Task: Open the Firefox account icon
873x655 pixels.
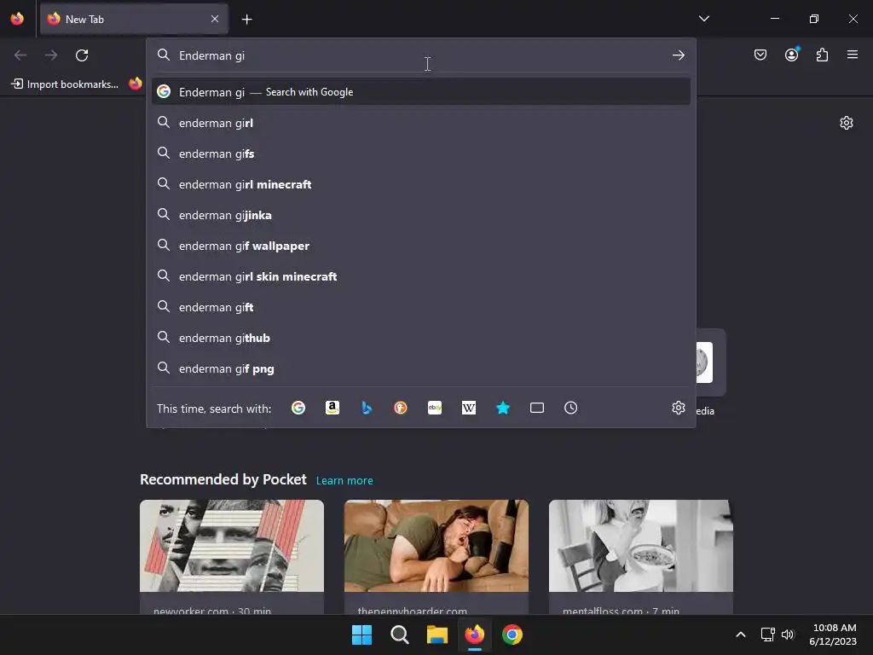Action: coord(791,55)
